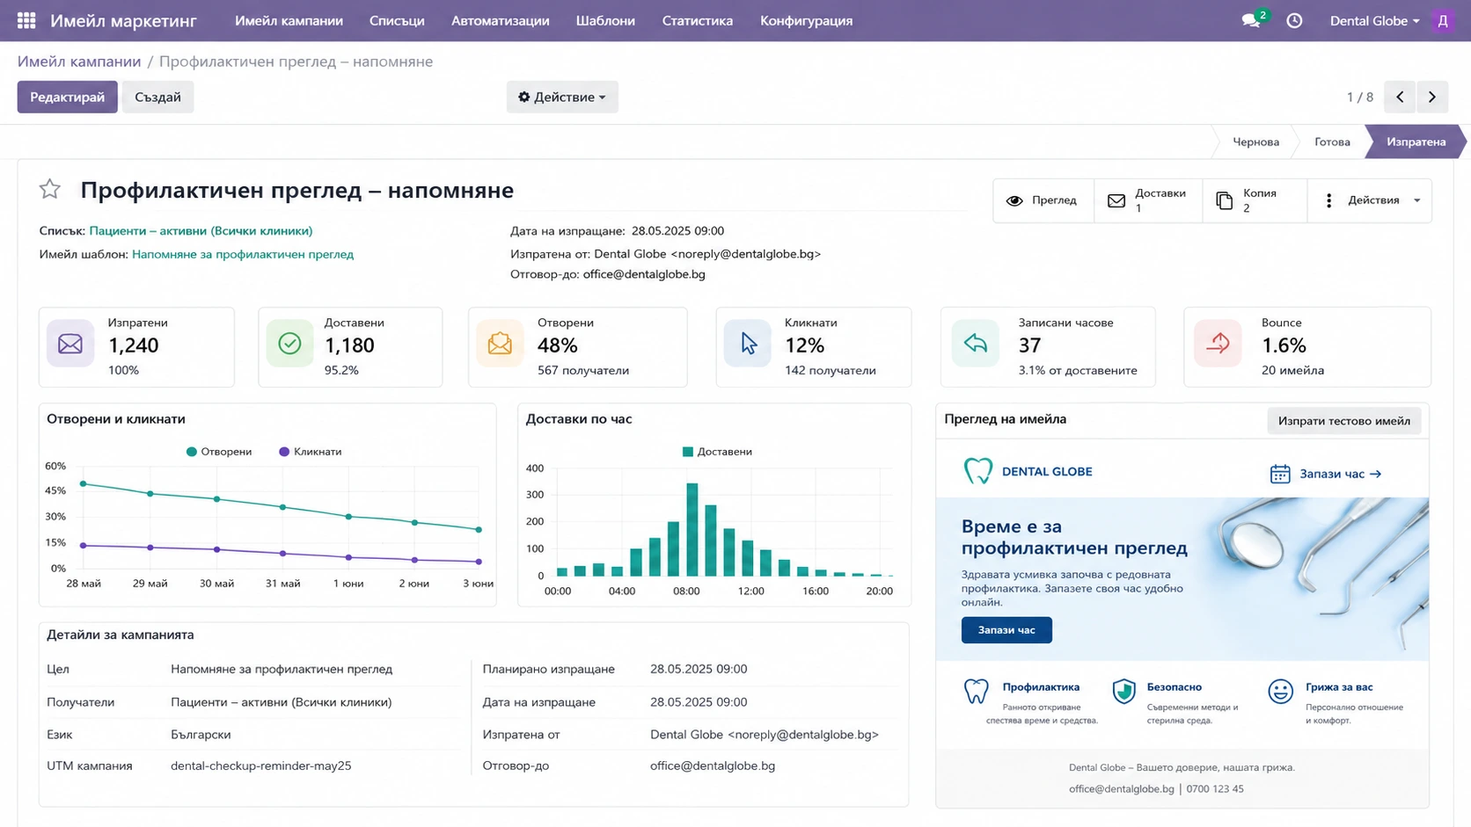Select the Чернова status stage

(1255, 141)
